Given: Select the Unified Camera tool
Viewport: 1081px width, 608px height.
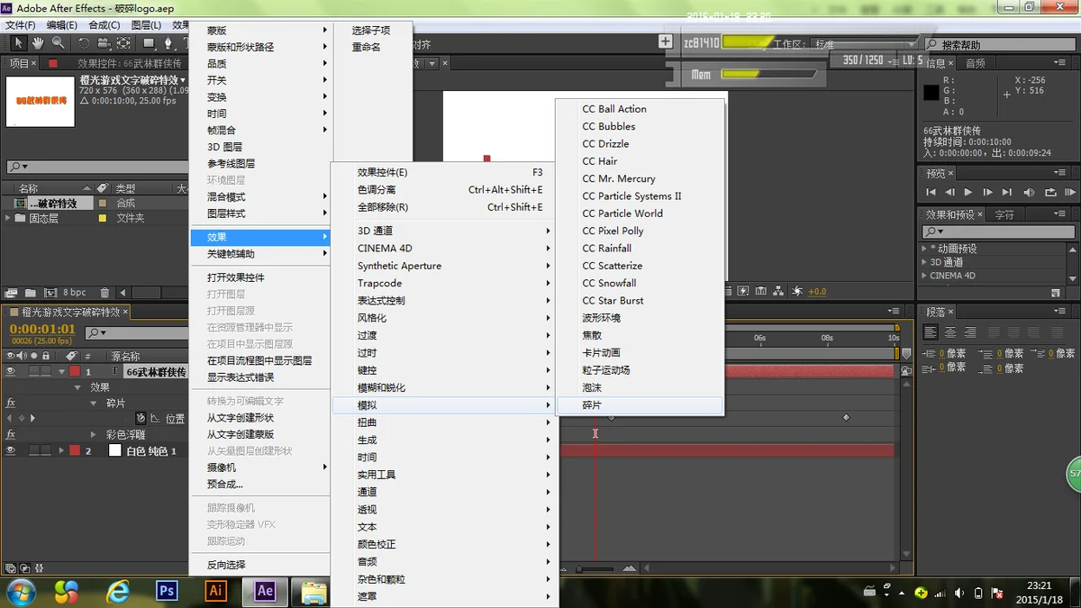Looking at the screenshot, I should [103, 43].
